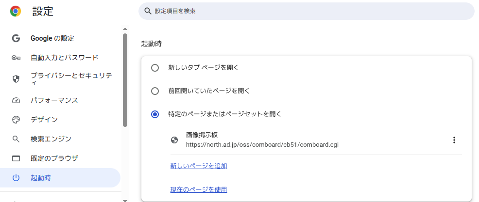Click the design palette icon

pos(16,120)
